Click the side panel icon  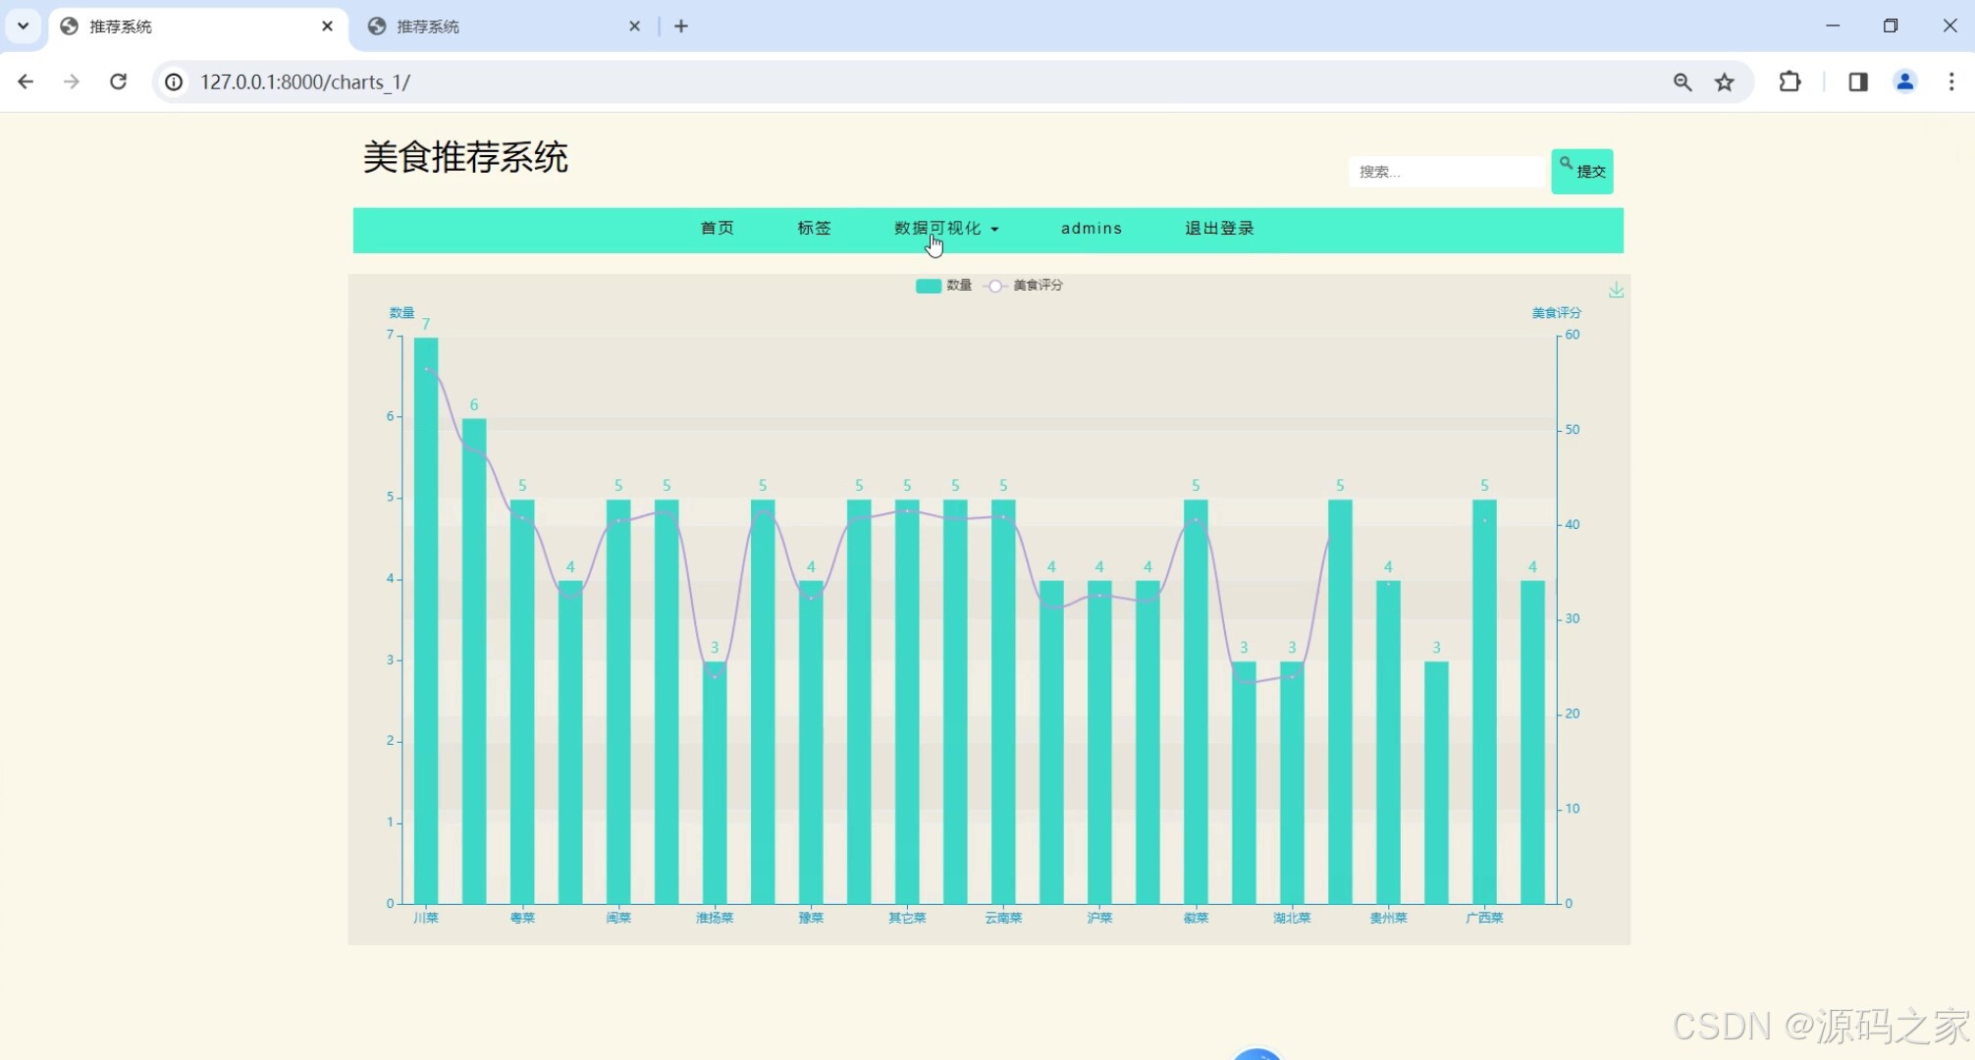click(1857, 81)
